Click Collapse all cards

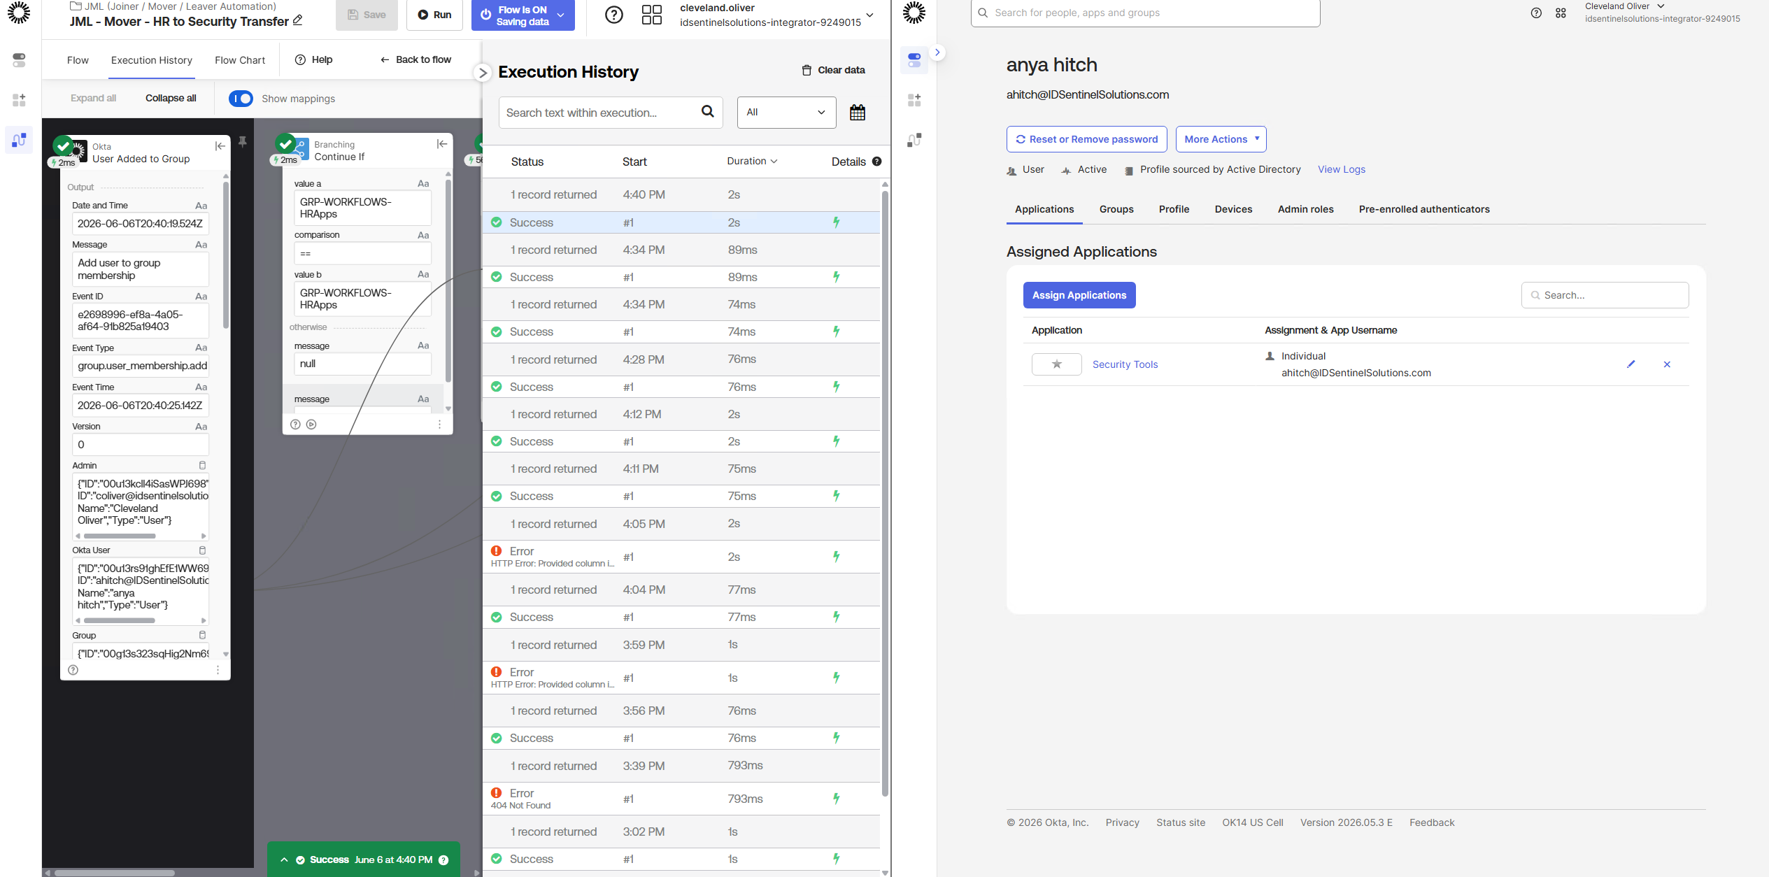(x=171, y=98)
